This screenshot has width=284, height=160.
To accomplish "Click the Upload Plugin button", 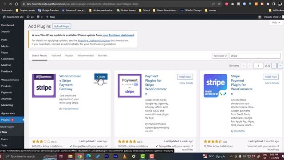I will tap(62, 26).
